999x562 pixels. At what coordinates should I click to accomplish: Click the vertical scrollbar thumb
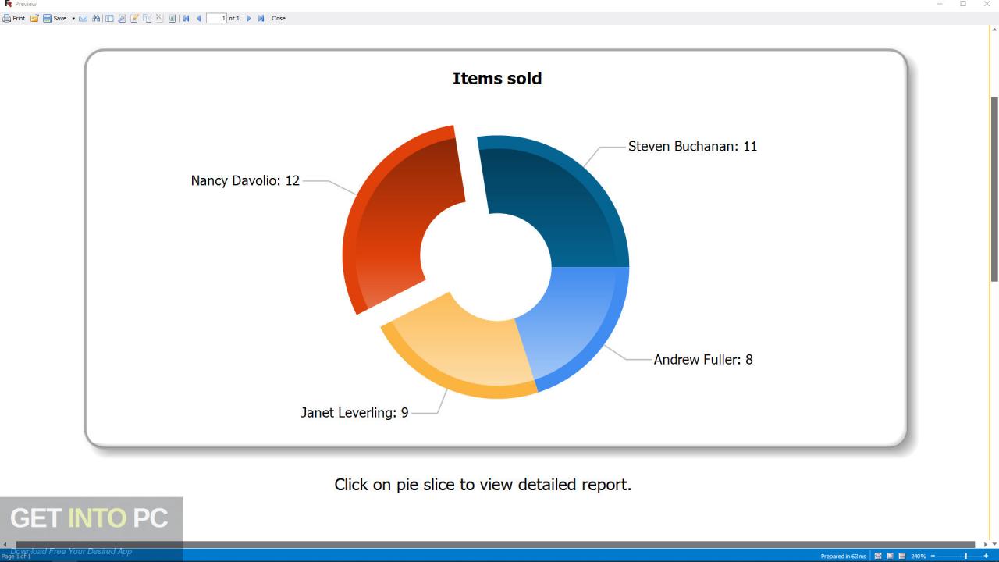tap(994, 189)
